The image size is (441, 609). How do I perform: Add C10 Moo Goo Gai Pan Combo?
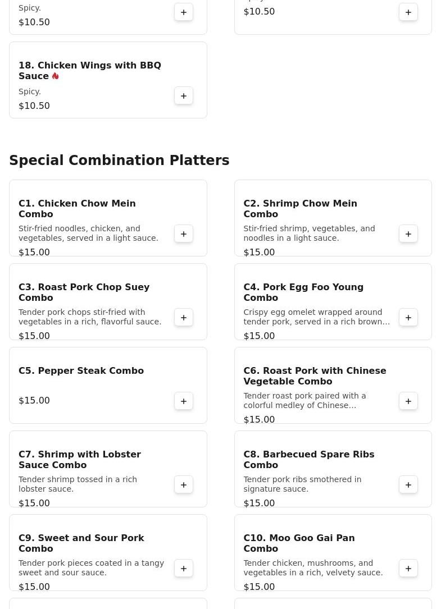coord(408,568)
